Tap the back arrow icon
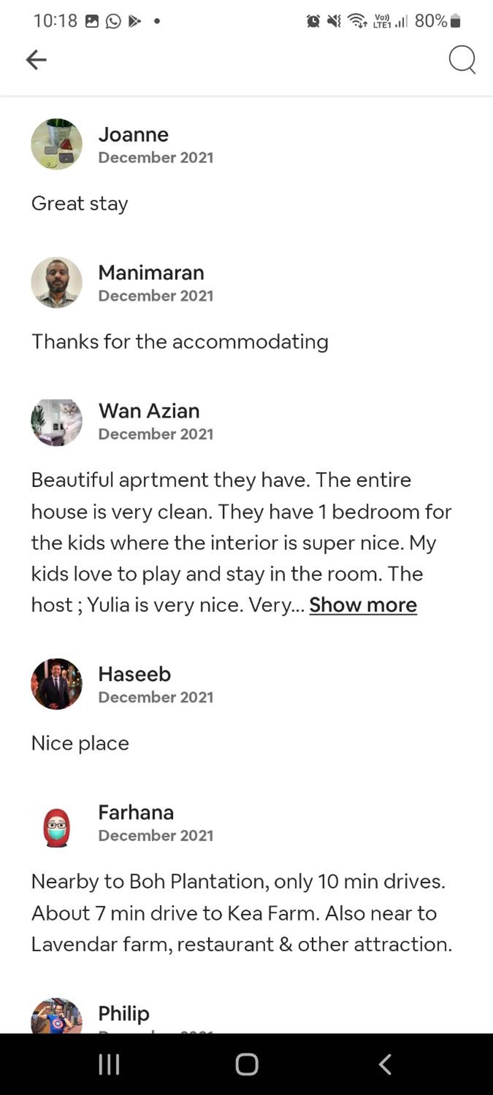 [36, 60]
